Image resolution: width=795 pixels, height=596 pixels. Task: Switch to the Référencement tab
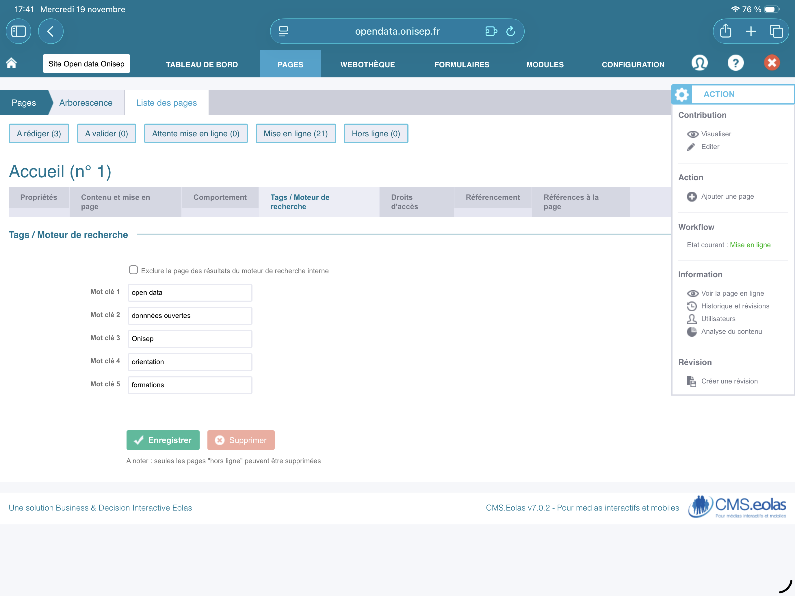[492, 197]
